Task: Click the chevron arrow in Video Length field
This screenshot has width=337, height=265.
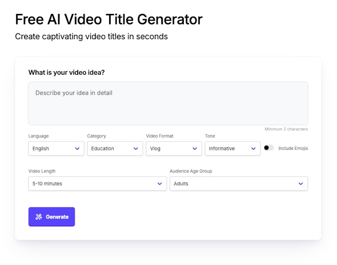Action: coord(160,184)
